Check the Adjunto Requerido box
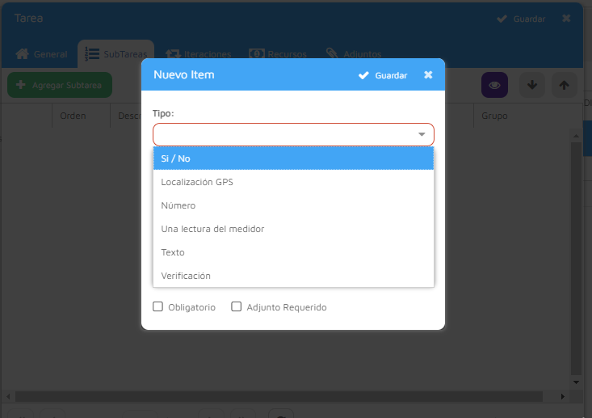This screenshot has width=592, height=418. coord(237,307)
